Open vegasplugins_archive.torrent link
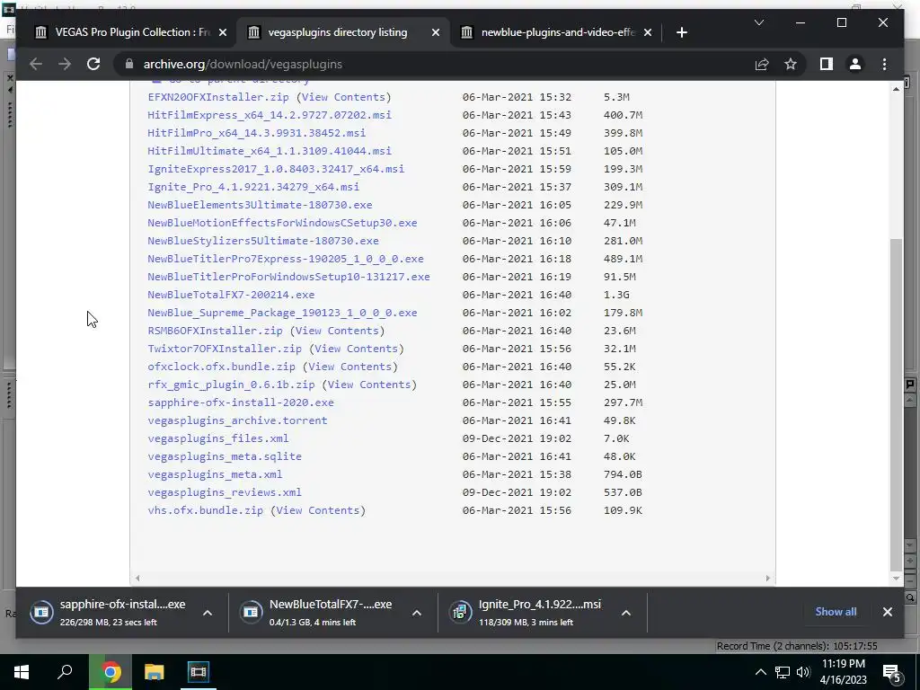920x690 pixels. click(237, 420)
